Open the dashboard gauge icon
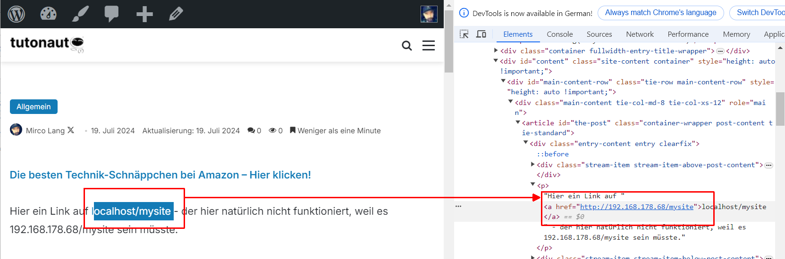Viewport: 785px width, 259px height. (x=48, y=14)
